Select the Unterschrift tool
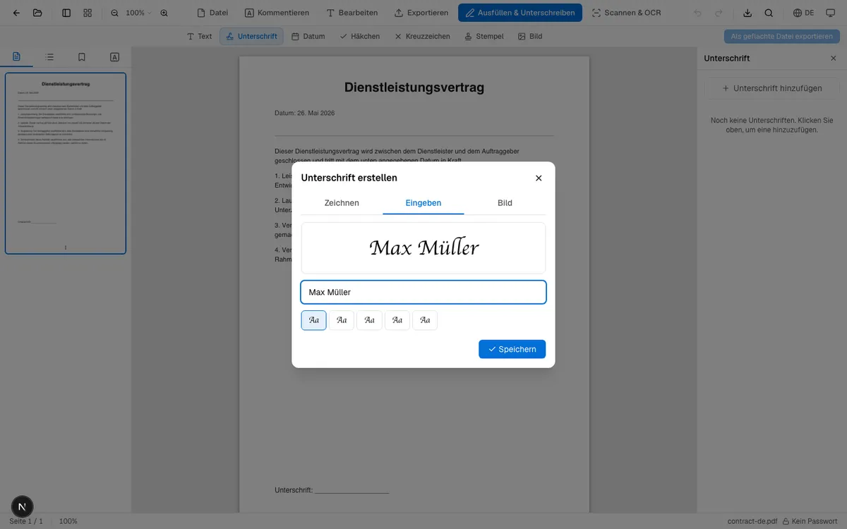This screenshot has width=847, height=529. coord(251,36)
